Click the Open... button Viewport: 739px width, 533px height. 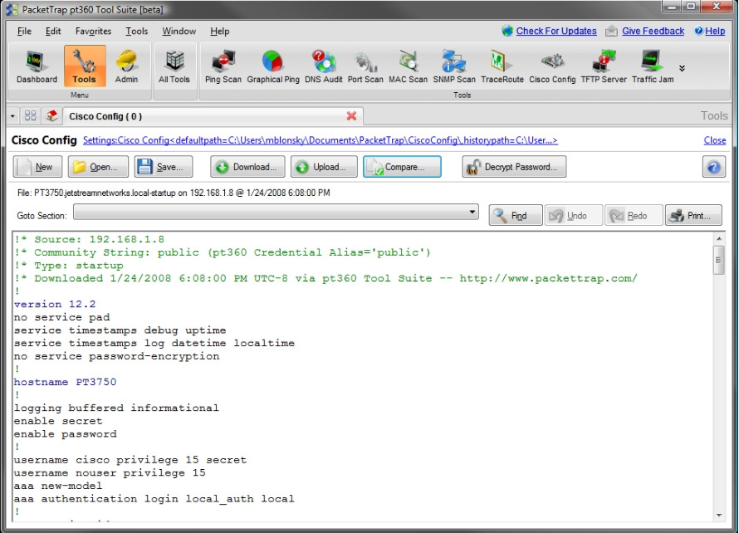pos(98,167)
